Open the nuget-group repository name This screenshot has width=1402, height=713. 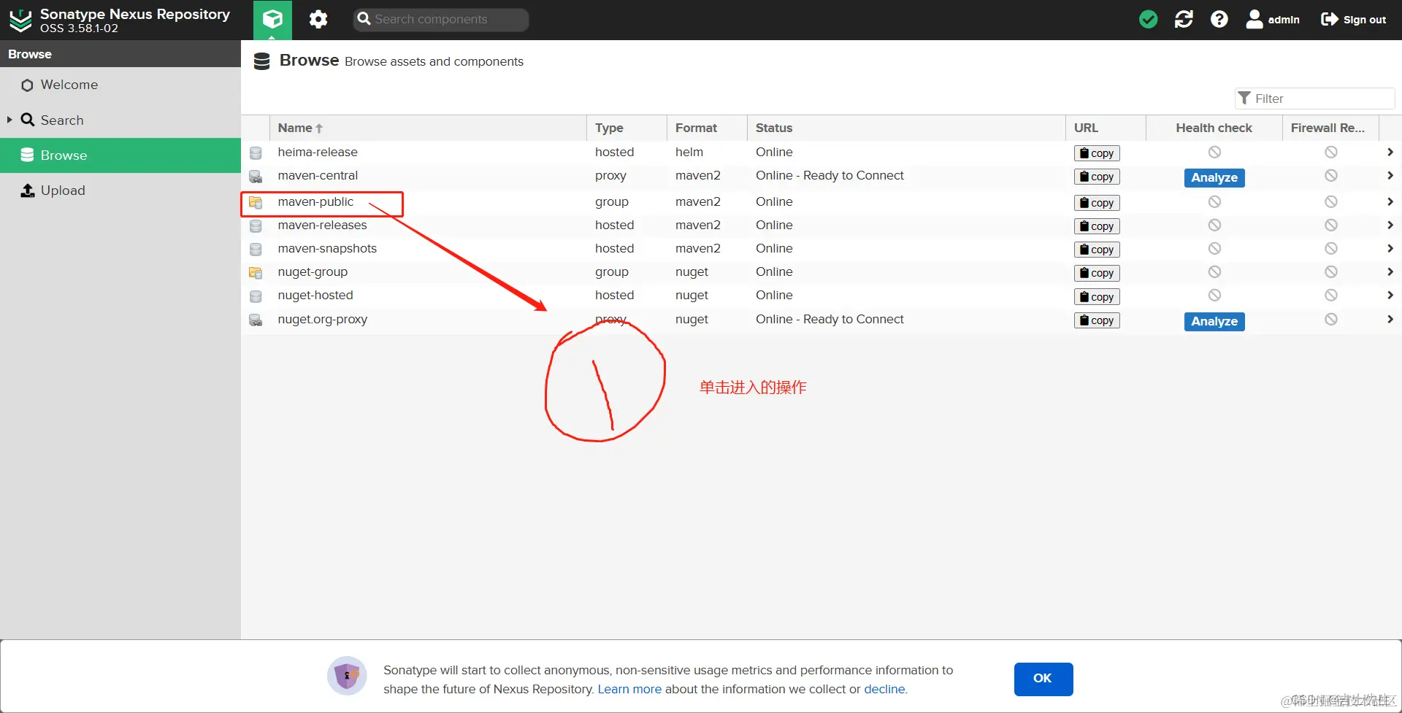(x=313, y=271)
